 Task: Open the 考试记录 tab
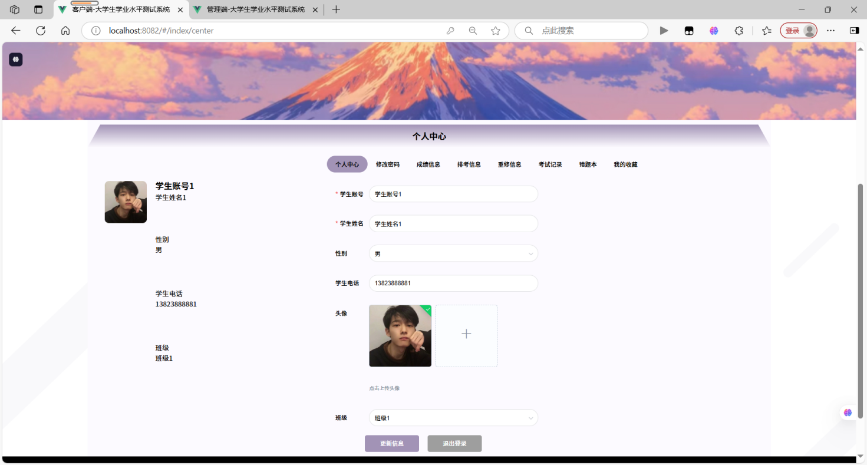tap(550, 164)
